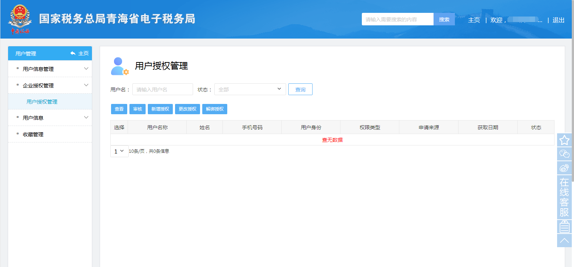Click the 10条/页，共0条信息 text

click(149, 151)
